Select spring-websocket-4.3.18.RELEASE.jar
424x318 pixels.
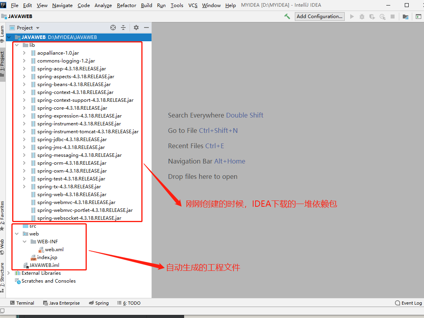coord(79,218)
